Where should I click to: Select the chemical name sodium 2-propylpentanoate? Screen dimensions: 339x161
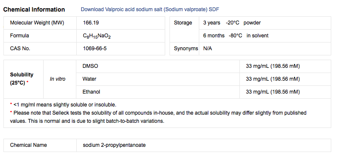pos(114,145)
